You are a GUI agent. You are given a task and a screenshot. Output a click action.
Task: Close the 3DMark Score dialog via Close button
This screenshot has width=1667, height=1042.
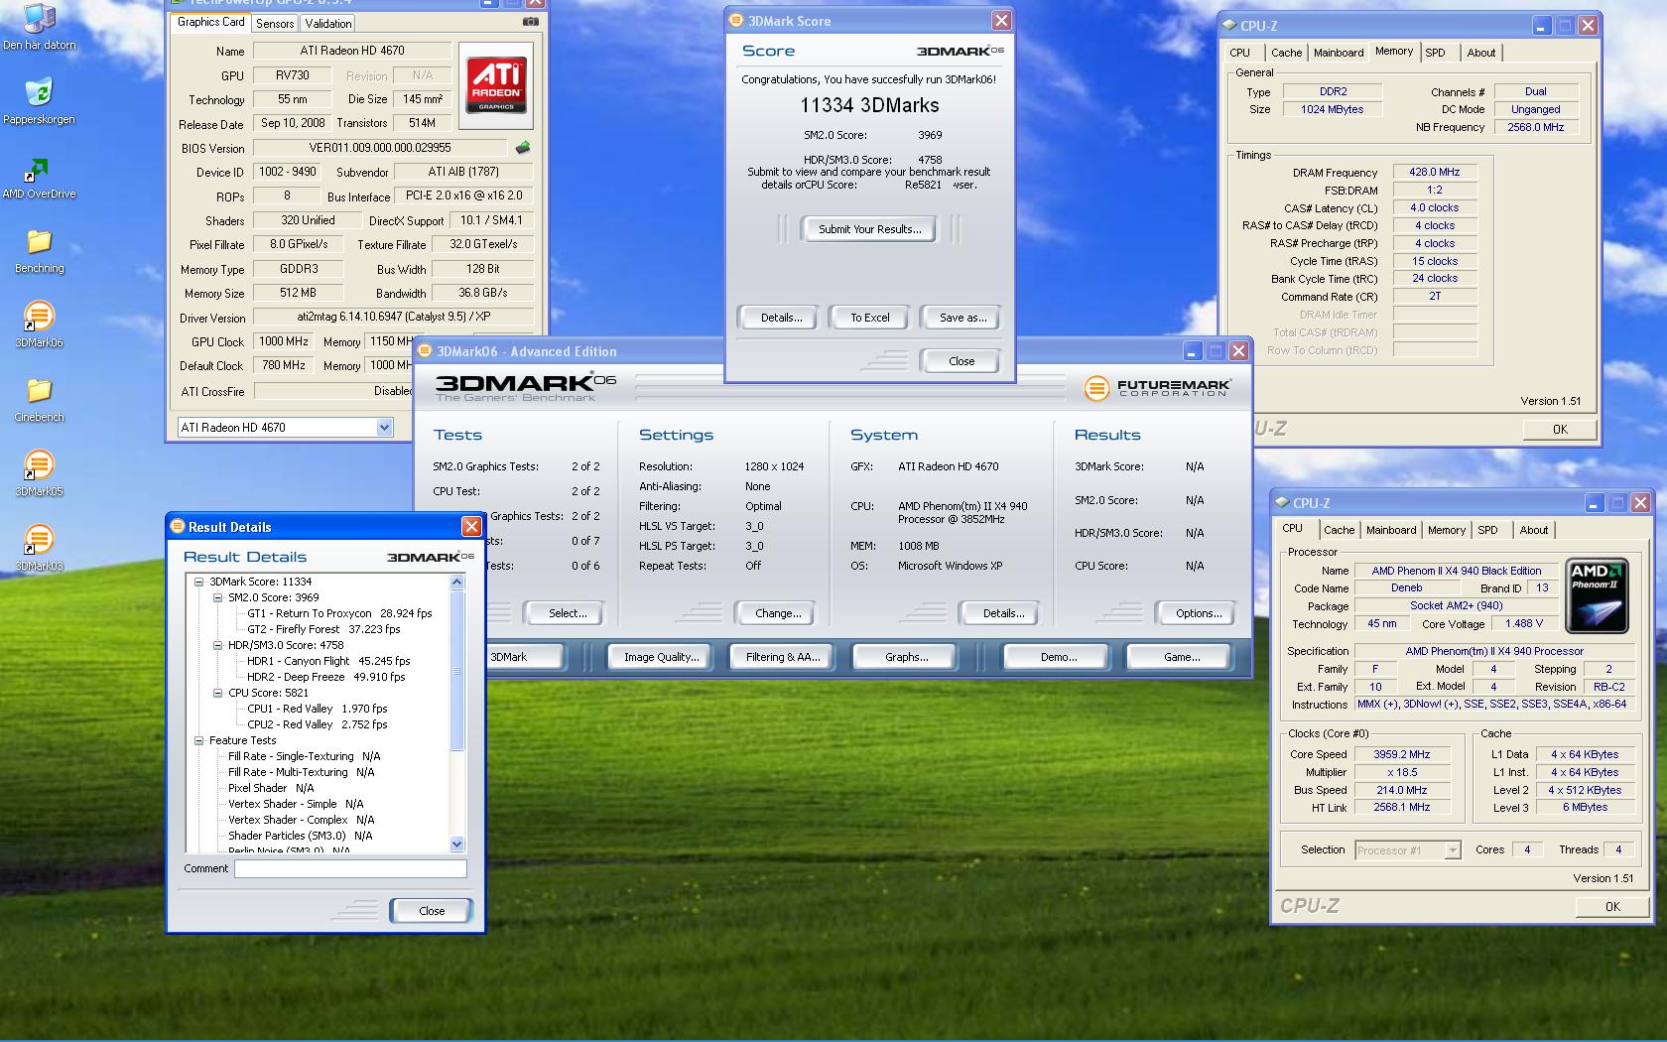pos(961,361)
